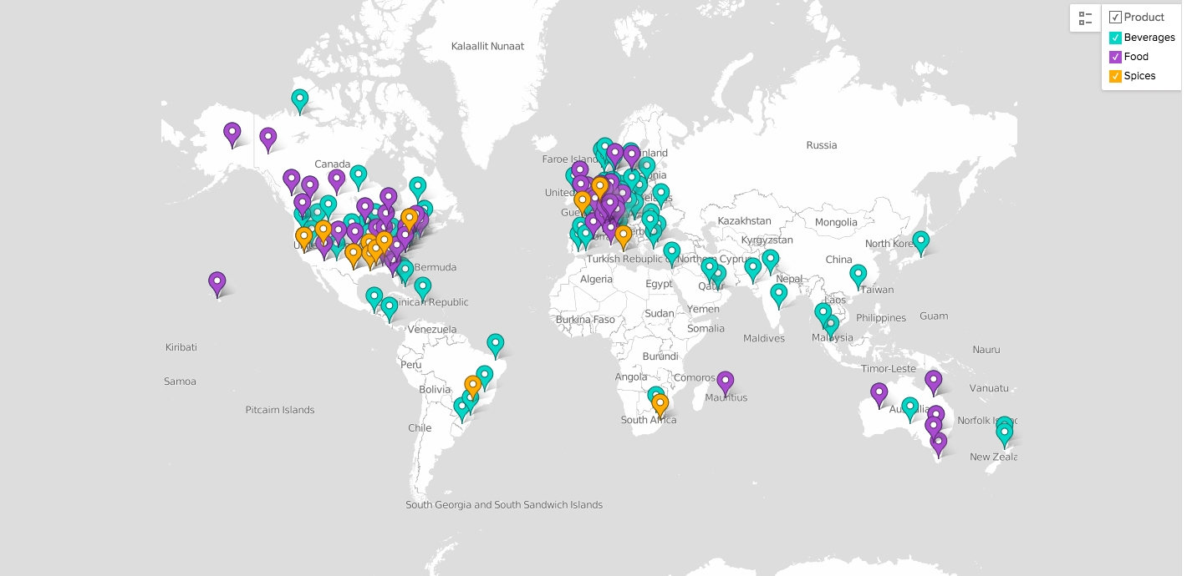The image size is (1187, 576).
Task: Click the Venezuela map label
Action: coord(432,330)
